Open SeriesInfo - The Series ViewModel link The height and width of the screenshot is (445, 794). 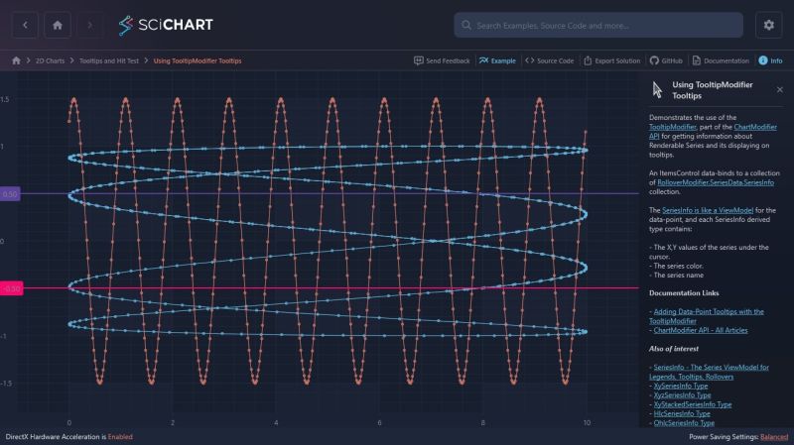tap(710, 372)
